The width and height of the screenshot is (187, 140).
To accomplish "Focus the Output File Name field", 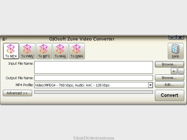I will (93, 78).
